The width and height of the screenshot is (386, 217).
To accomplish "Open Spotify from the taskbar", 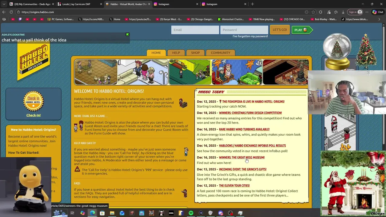I will [191, 213].
